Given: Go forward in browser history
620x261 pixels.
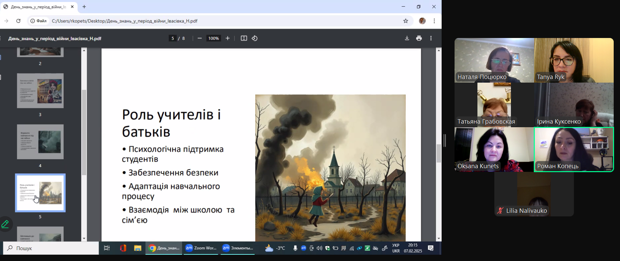Looking at the screenshot, I should click(6, 21).
